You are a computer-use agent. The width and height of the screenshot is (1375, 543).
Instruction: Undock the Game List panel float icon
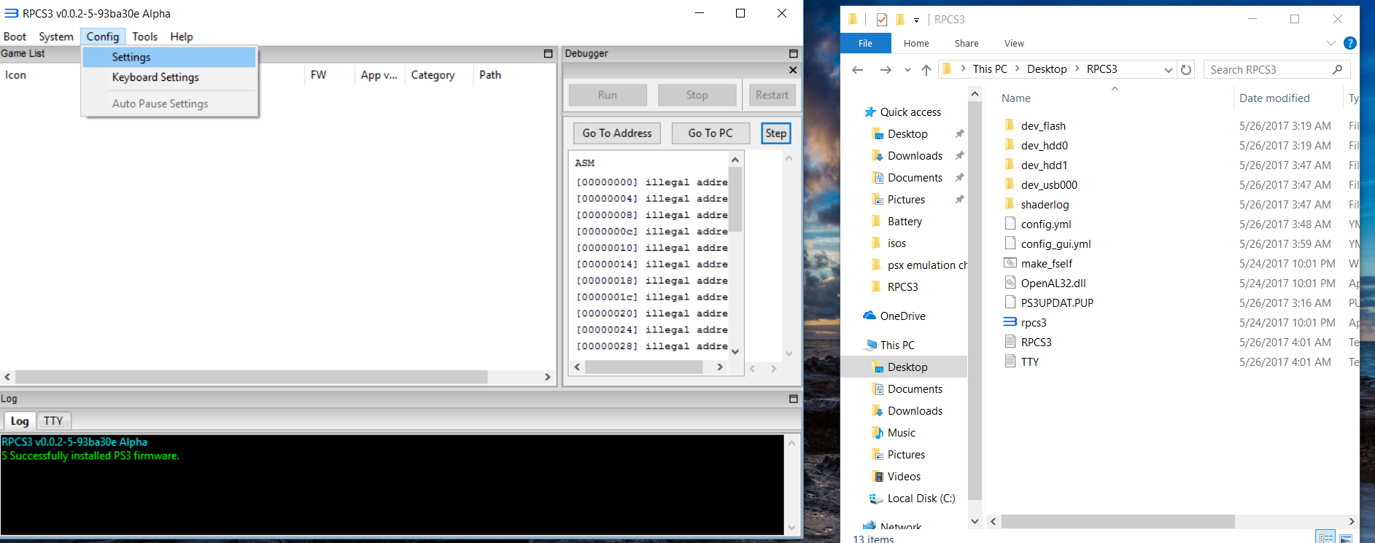549,53
